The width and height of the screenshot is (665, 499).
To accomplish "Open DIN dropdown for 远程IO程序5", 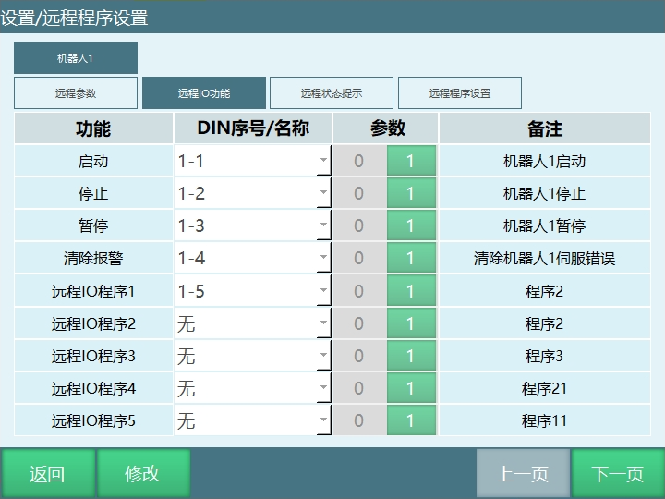I will coord(322,420).
